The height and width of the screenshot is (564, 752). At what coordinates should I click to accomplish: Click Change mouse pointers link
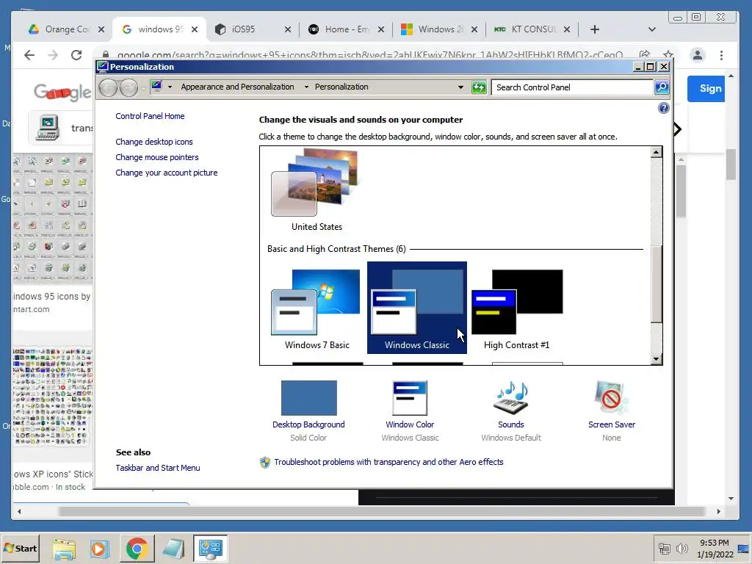click(x=157, y=157)
